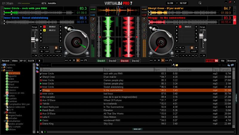Add third cue point on left deck
The height and width of the screenshot is (135, 239).
click(61, 34)
